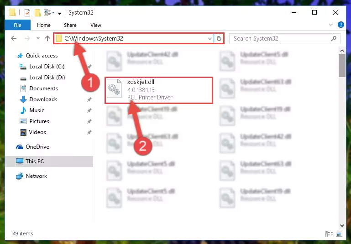Click the C:\Windows\System32 address bar
The width and height of the screenshot is (351, 244).
point(133,38)
